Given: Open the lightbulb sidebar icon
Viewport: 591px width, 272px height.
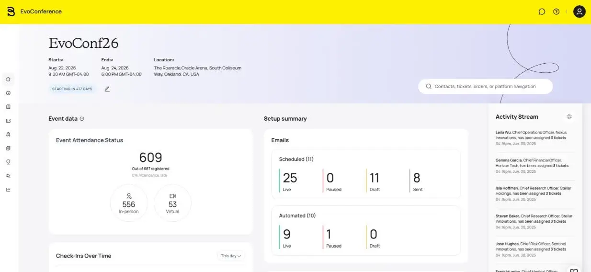Looking at the screenshot, I should 8,162.
